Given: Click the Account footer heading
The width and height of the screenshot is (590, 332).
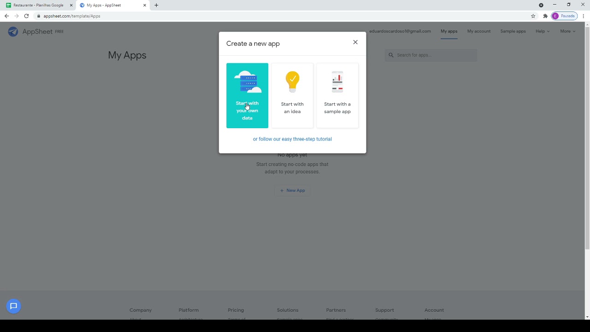Looking at the screenshot, I should (434, 310).
